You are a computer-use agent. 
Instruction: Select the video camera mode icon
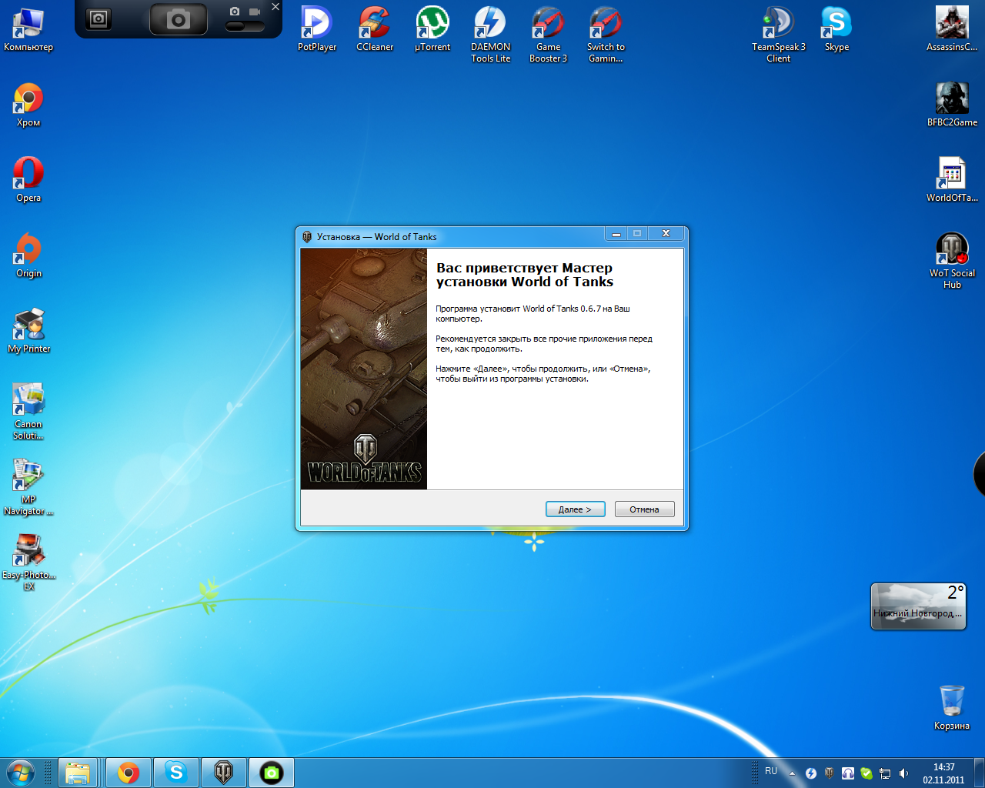(255, 12)
